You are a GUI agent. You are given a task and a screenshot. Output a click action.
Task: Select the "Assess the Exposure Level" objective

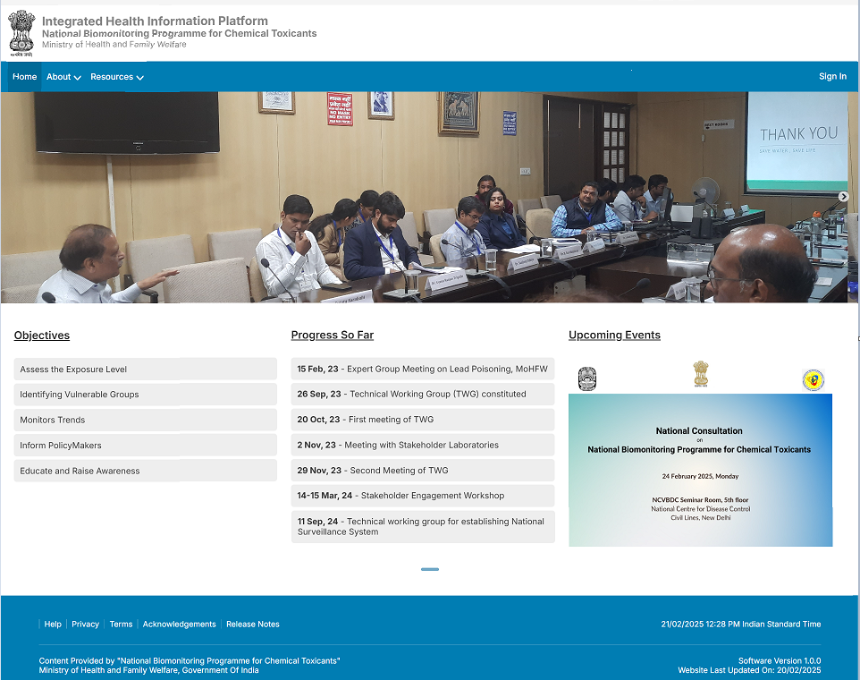(145, 369)
